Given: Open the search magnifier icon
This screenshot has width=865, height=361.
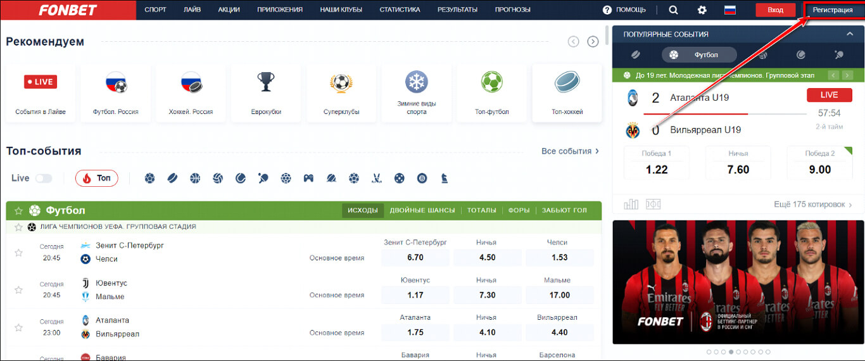Looking at the screenshot, I should click(673, 9).
